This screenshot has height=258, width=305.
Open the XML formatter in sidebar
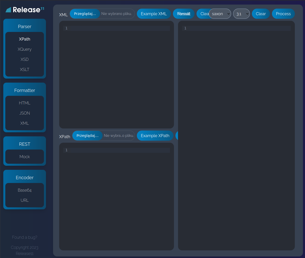pyautogui.click(x=25, y=123)
